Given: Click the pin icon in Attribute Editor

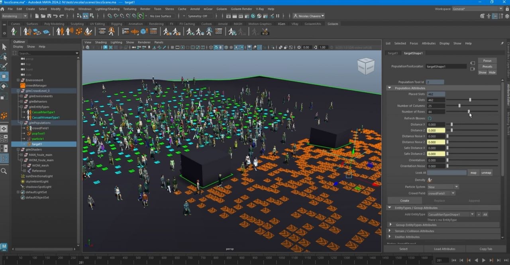Looking at the screenshot, I should (502, 43).
